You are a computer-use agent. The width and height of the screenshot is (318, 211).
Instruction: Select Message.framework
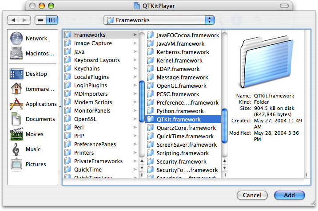(x=183, y=78)
